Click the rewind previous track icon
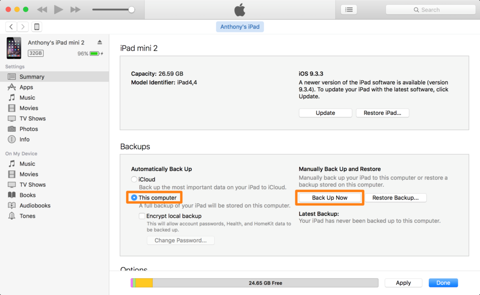This screenshot has width=480, height=295. click(x=42, y=9)
